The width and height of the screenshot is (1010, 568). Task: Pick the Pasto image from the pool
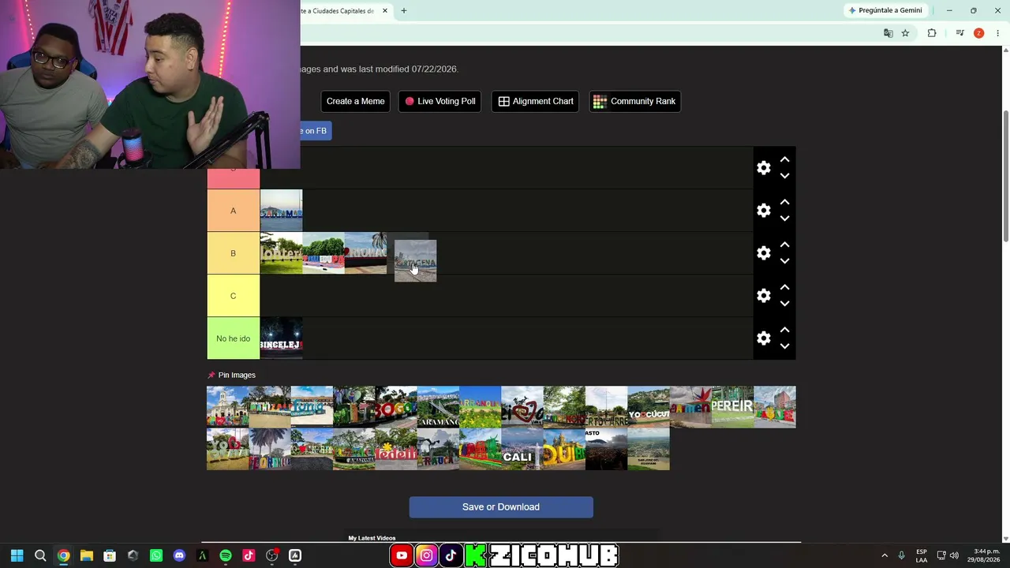pos(606,449)
